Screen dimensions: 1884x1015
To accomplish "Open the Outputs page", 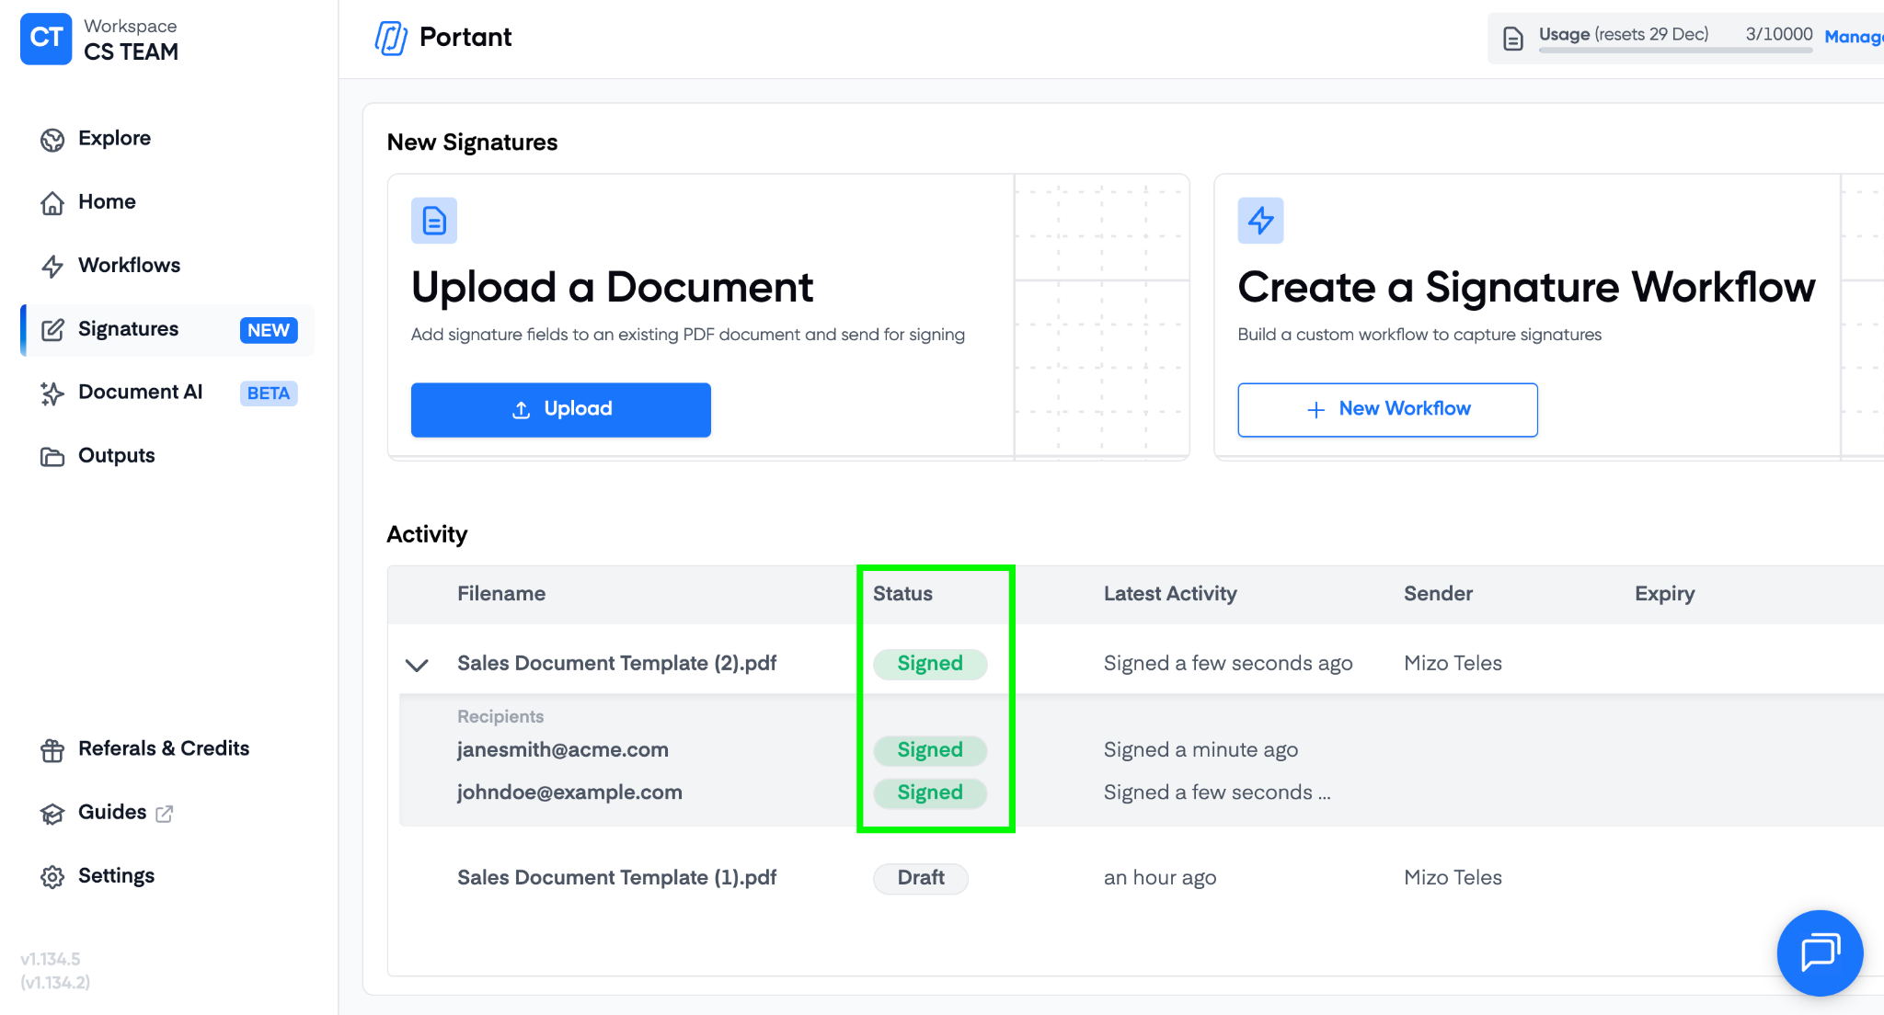I will 116,456.
